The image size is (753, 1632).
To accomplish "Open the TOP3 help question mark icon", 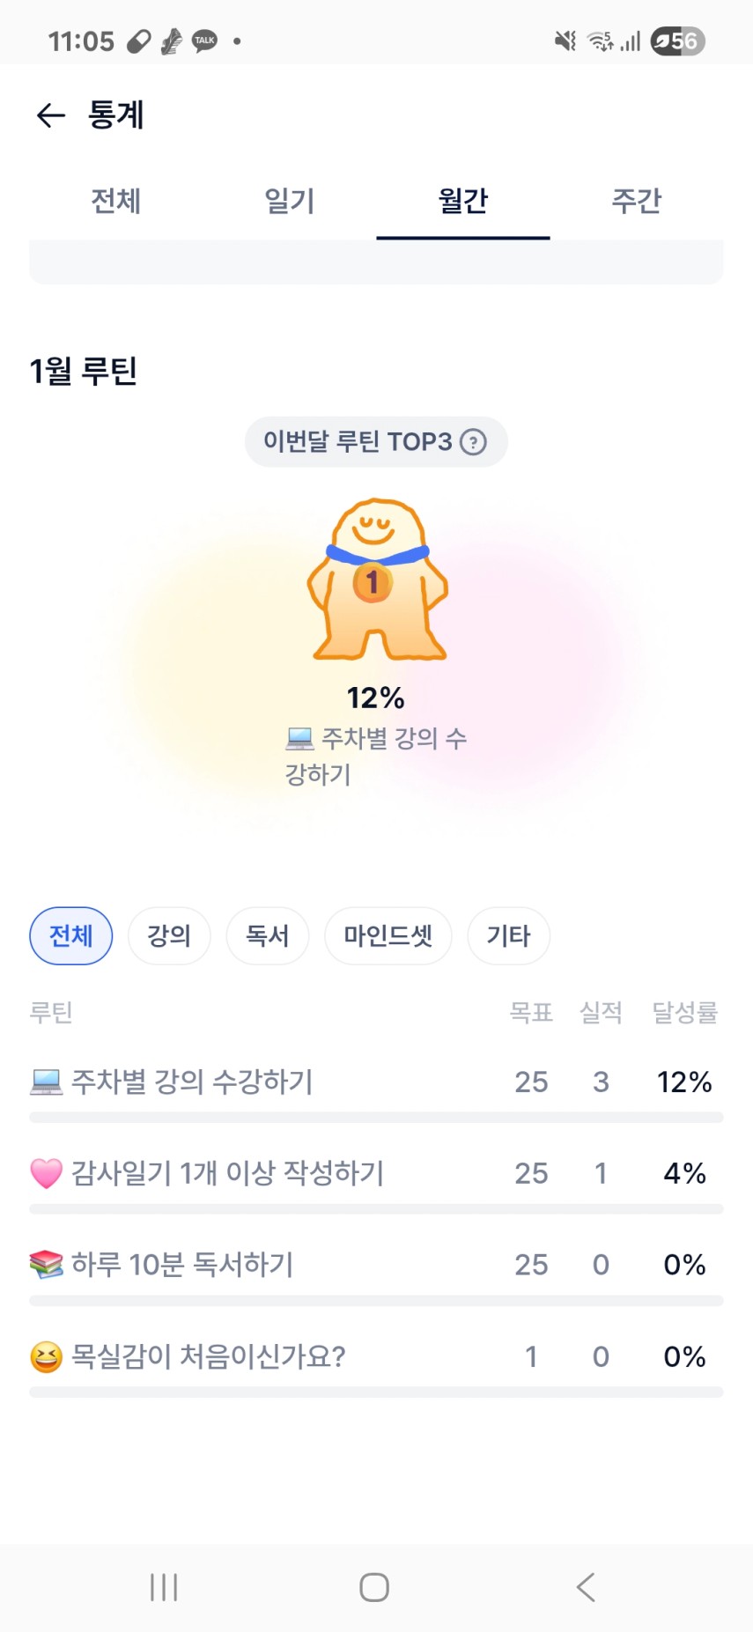I will pos(474,442).
